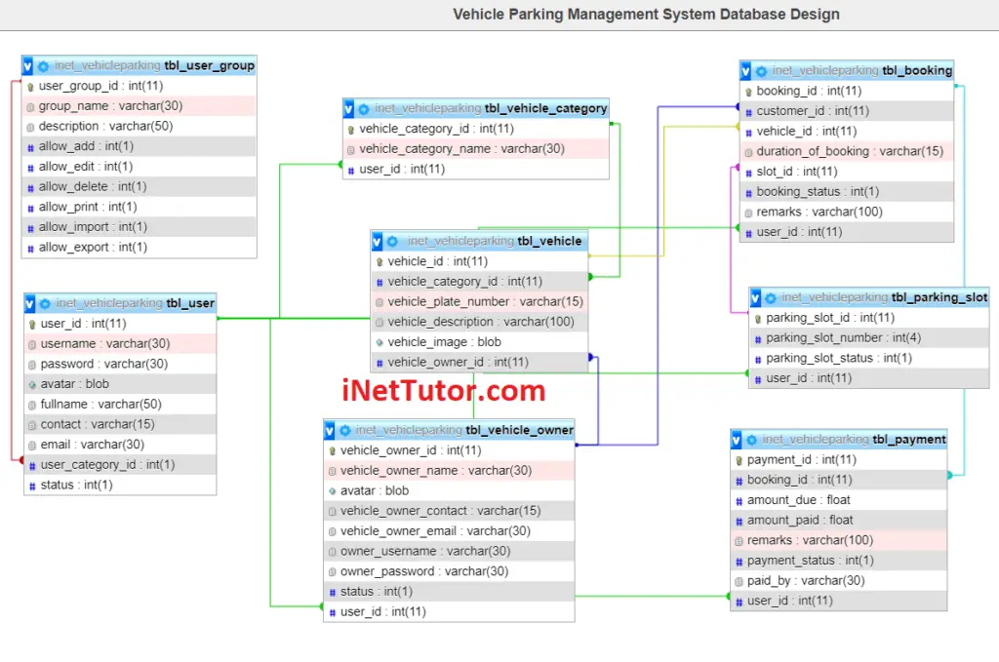Screen dimensions: 999x662
Task: Click the key icon beside payment_id
Action: pos(738,459)
